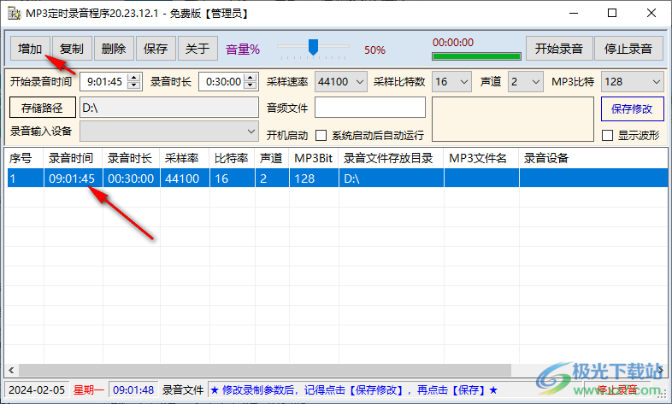
Task: Click the 00:30:00 cell in row 1
Action: (x=131, y=178)
